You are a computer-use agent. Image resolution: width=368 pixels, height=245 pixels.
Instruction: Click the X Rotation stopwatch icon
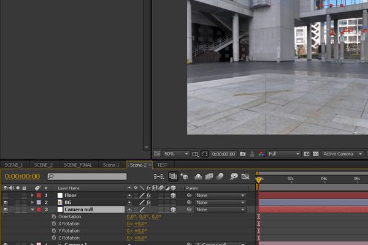[54, 224]
